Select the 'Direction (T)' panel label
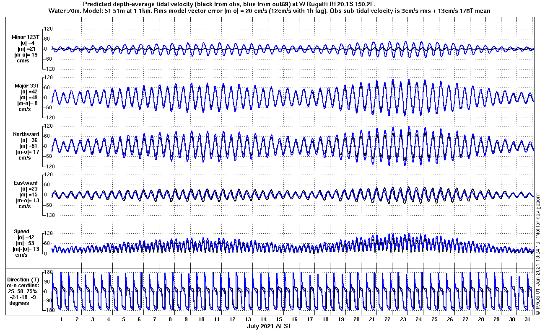Screen dimensions: 545x335 click(x=24, y=279)
